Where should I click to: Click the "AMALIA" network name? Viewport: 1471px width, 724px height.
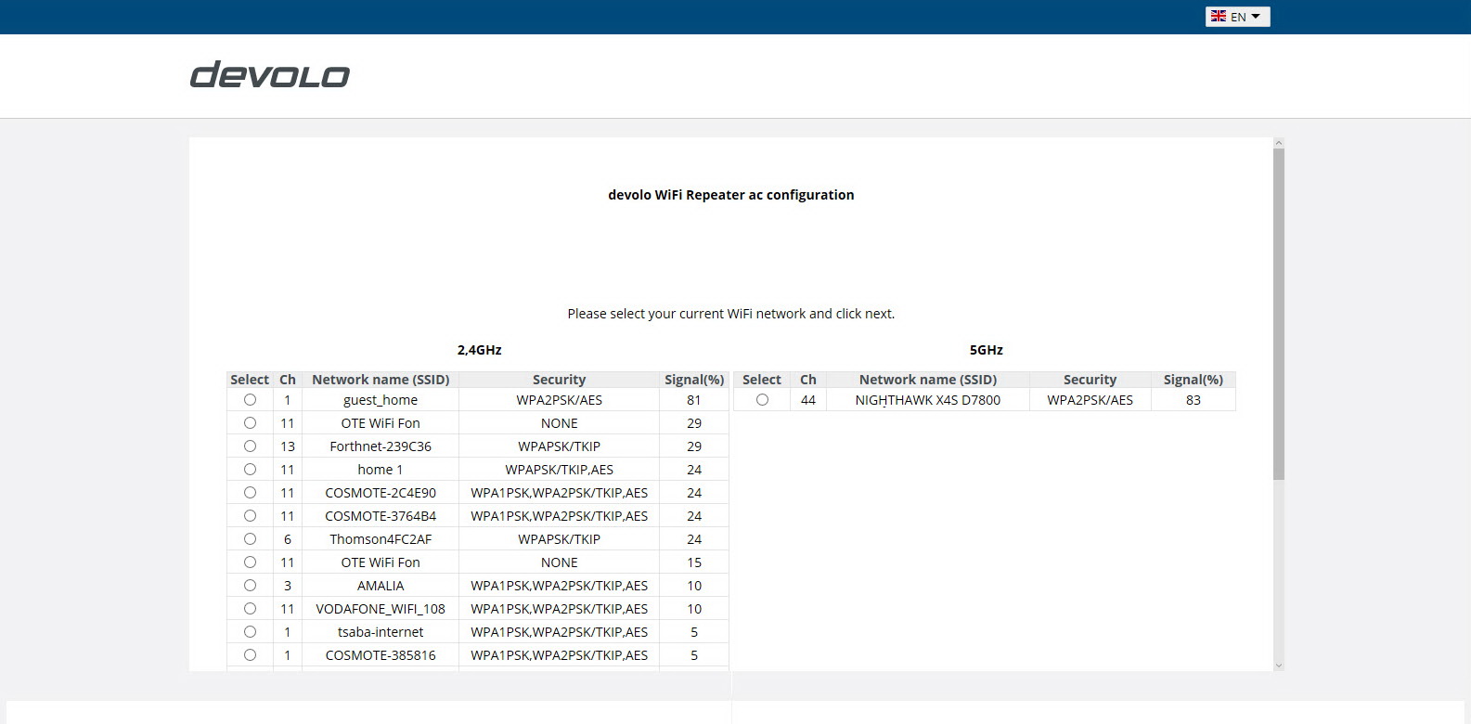(381, 586)
